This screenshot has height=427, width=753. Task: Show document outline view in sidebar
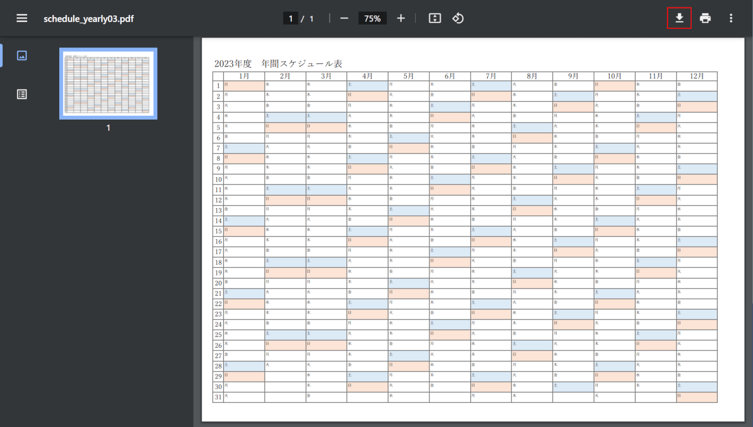22,94
